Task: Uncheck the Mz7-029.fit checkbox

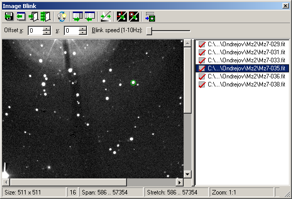Action: (202, 44)
